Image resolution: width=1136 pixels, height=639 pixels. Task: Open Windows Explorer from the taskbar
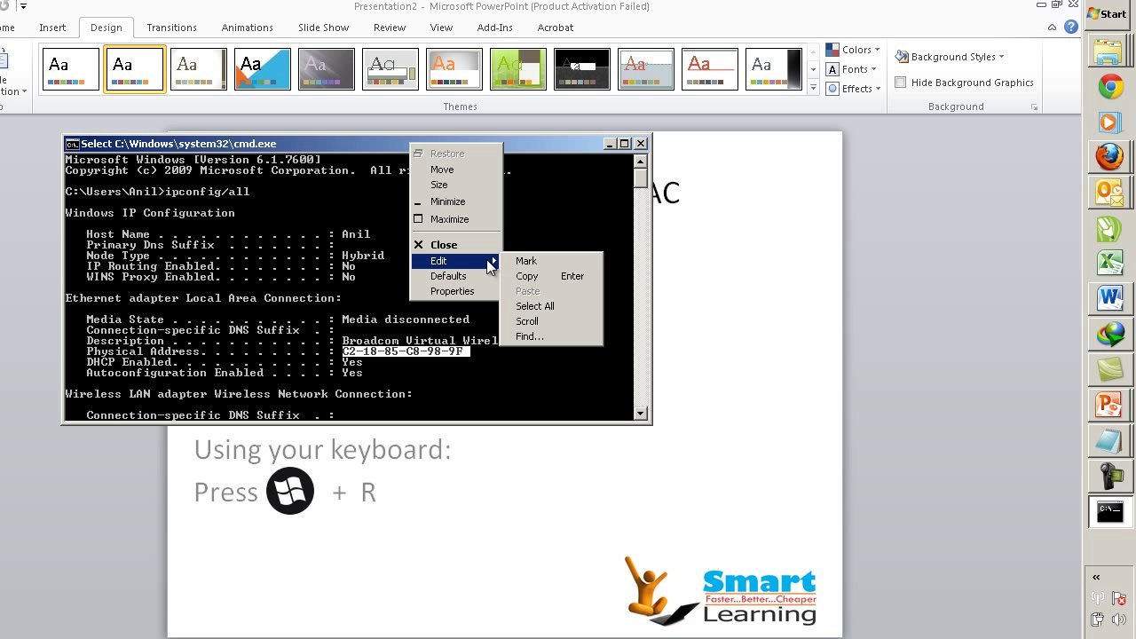[1108, 51]
